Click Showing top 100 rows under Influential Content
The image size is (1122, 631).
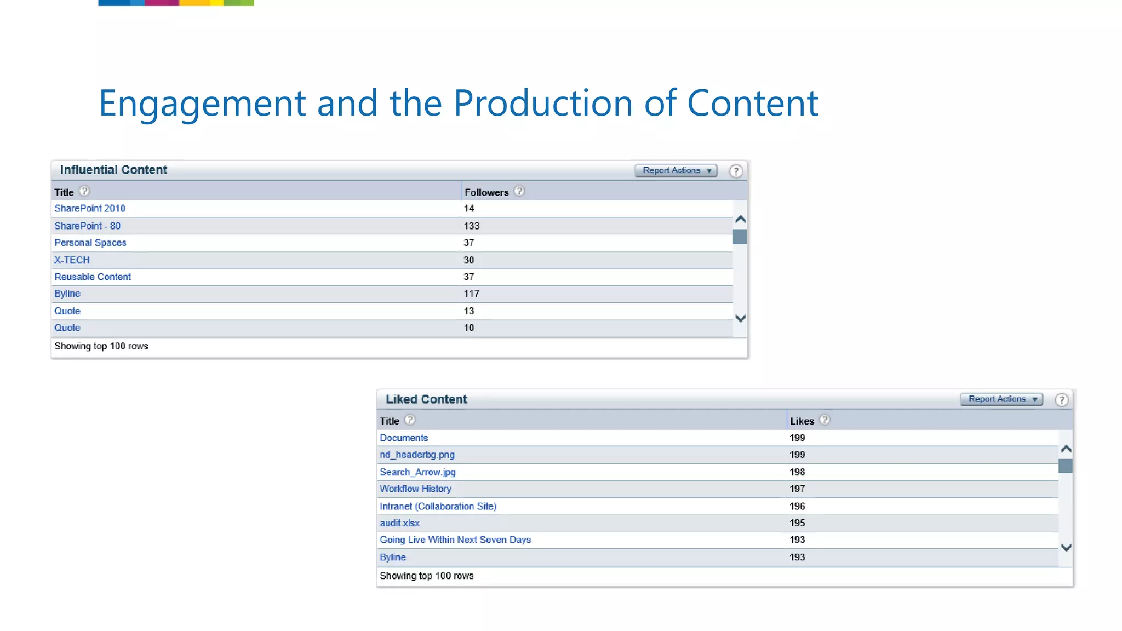tap(101, 346)
